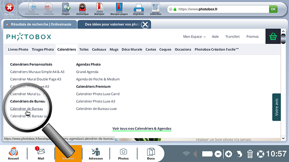Open the Livres Photo menu
Image resolution: width=289 pixels, height=162 pixels.
tap(18, 49)
